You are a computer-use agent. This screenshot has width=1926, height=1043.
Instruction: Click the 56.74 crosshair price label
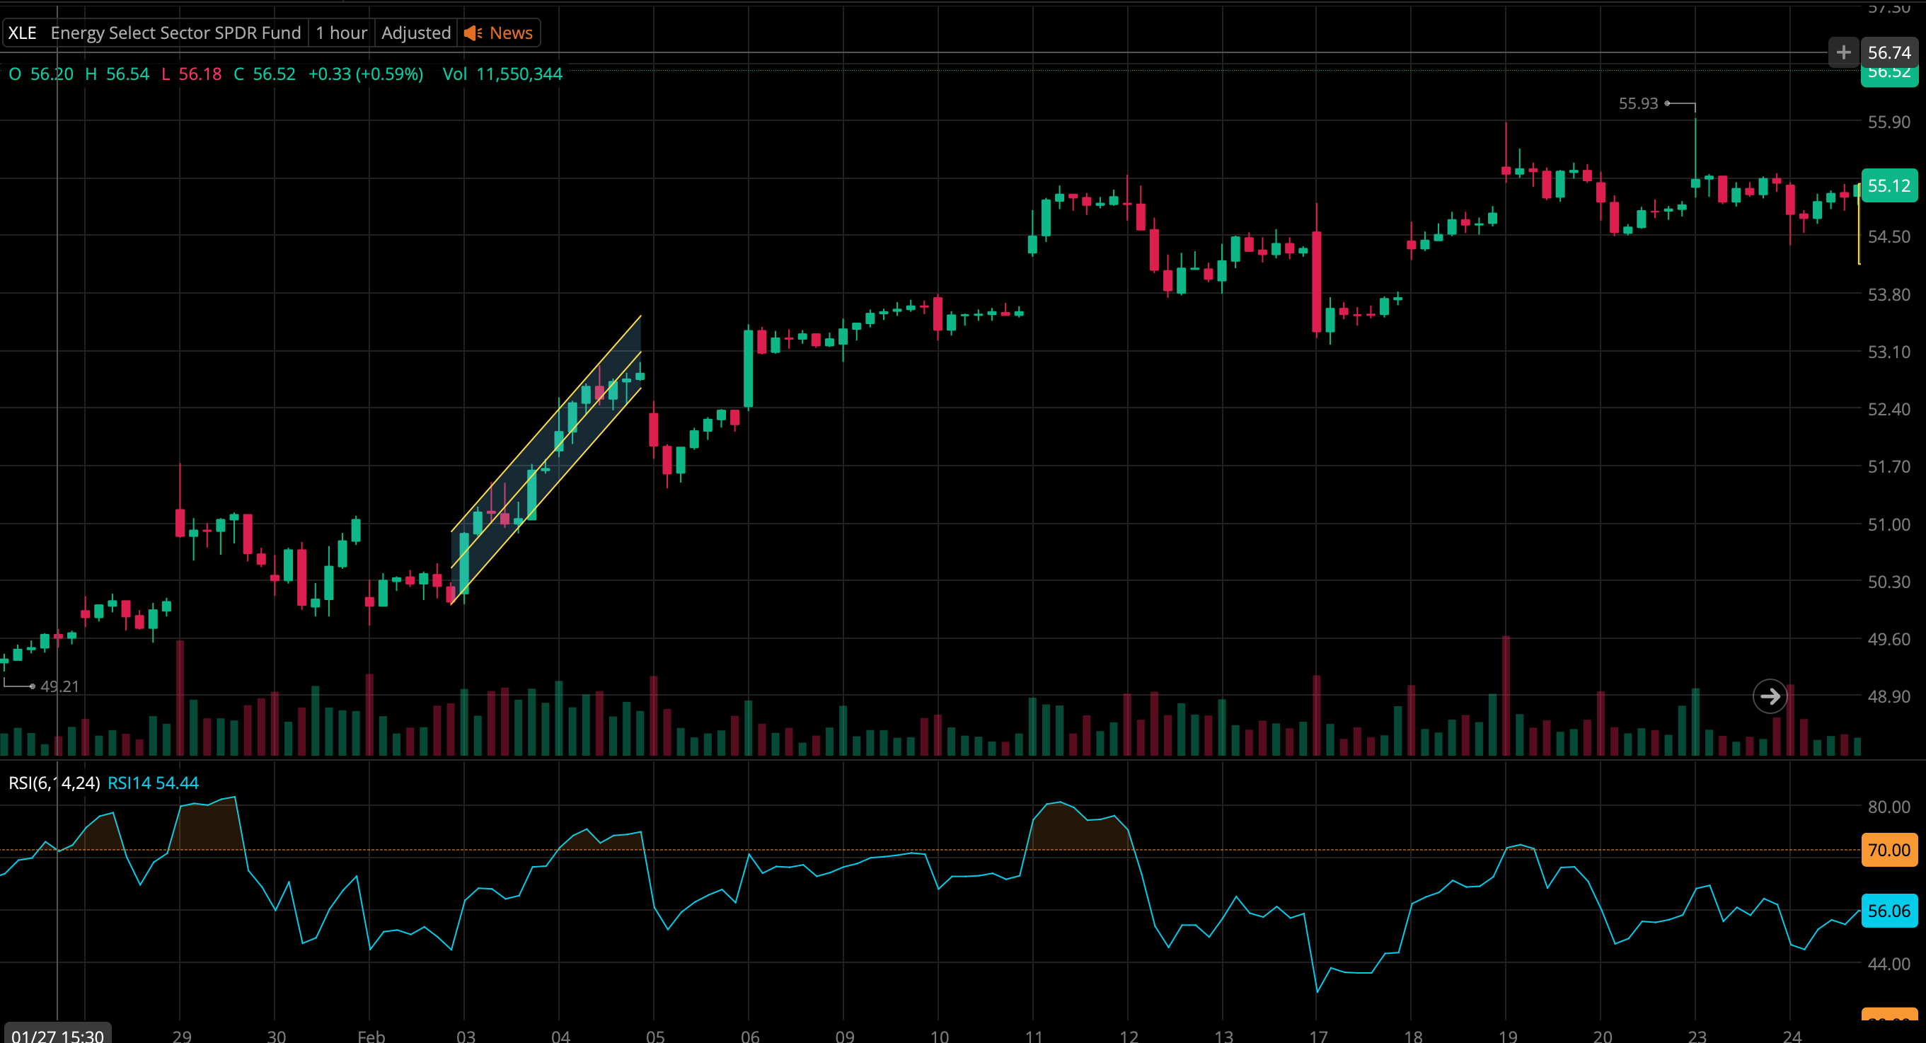[1888, 52]
